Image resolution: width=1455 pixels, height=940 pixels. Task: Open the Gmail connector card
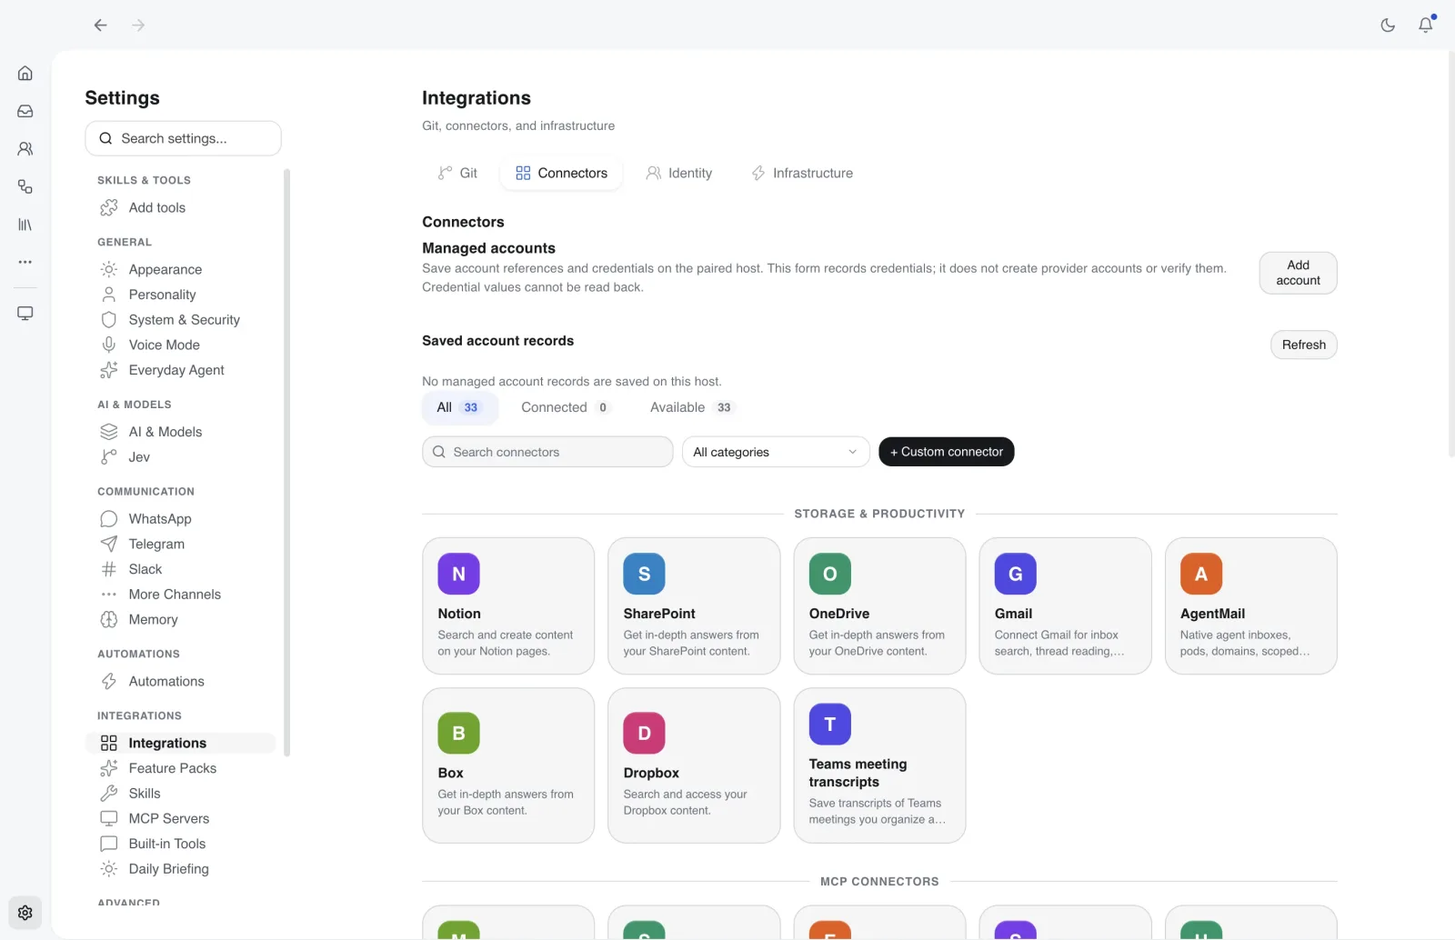tap(1065, 605)
